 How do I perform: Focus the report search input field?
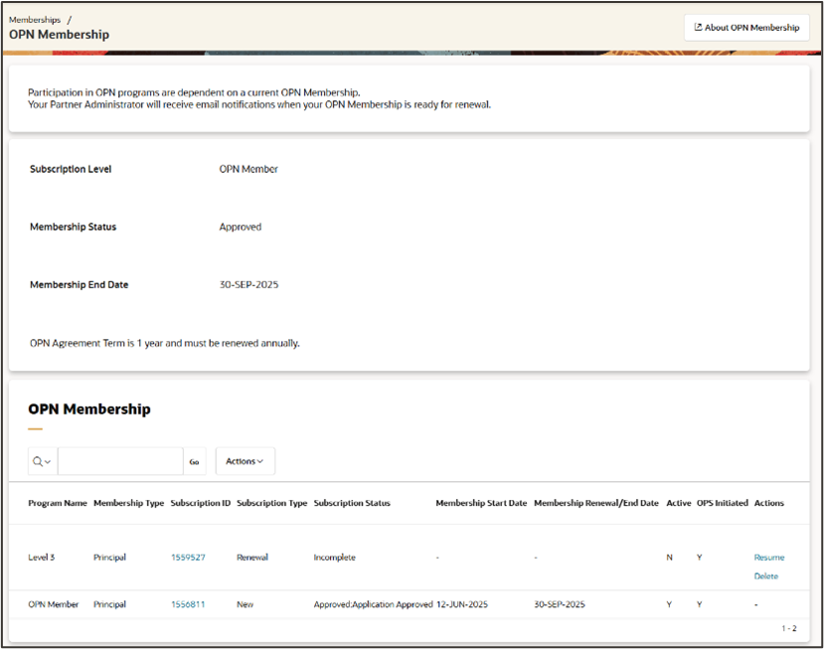tap(120, 461)
